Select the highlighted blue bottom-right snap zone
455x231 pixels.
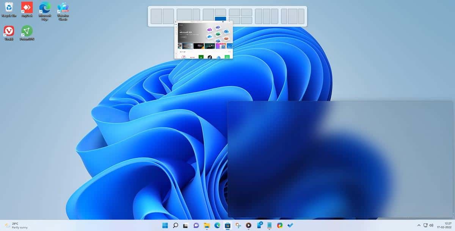pos(220,19)
